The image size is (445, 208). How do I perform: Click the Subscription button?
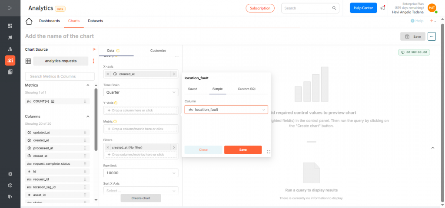coord(260,8)
